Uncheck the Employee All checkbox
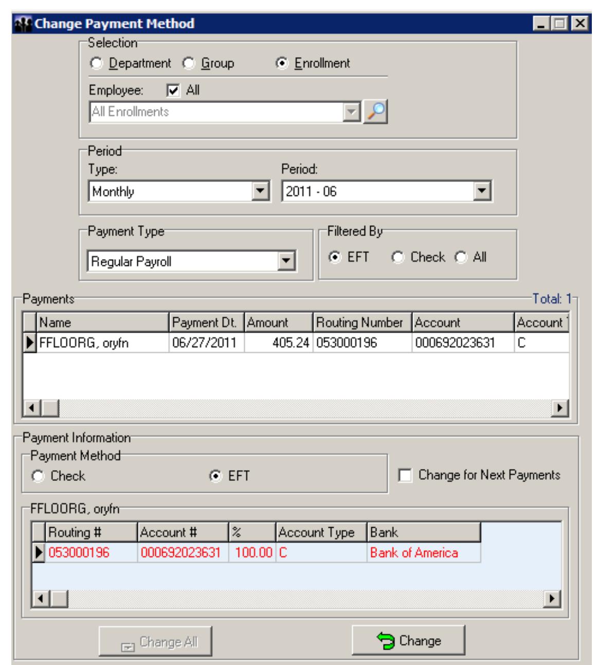The height and width of the screenshot is (665, 598). pyautogui.click(x=173, y=91)
